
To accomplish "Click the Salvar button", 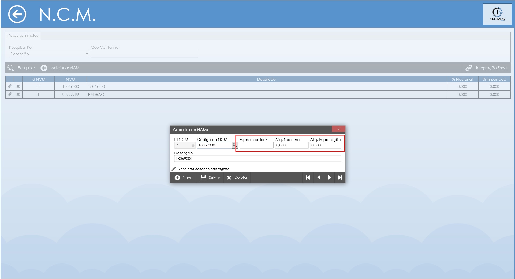I will (210, 178).
